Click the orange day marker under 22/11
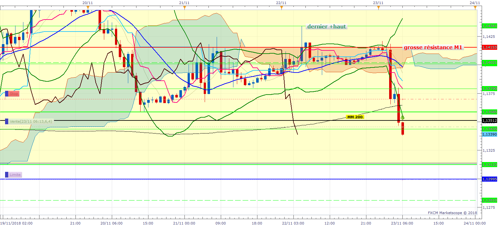This screenshot has height=227, width=500. pyautogui.click(x=281, y=8)
